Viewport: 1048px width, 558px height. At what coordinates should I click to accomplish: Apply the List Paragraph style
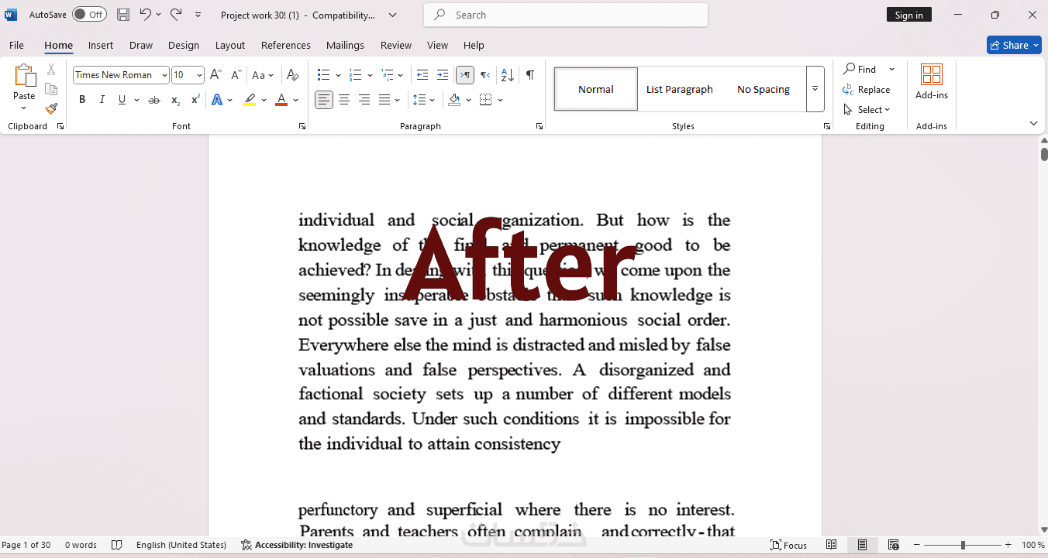(x=680, y=89)
